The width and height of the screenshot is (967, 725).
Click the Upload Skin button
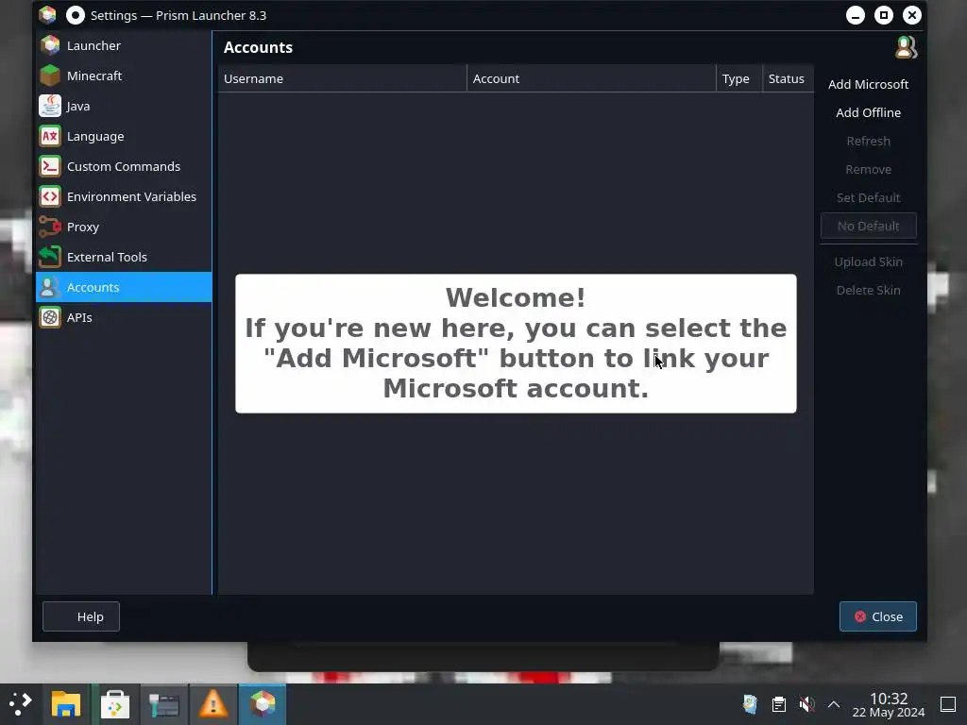click(x=869, y=262)
